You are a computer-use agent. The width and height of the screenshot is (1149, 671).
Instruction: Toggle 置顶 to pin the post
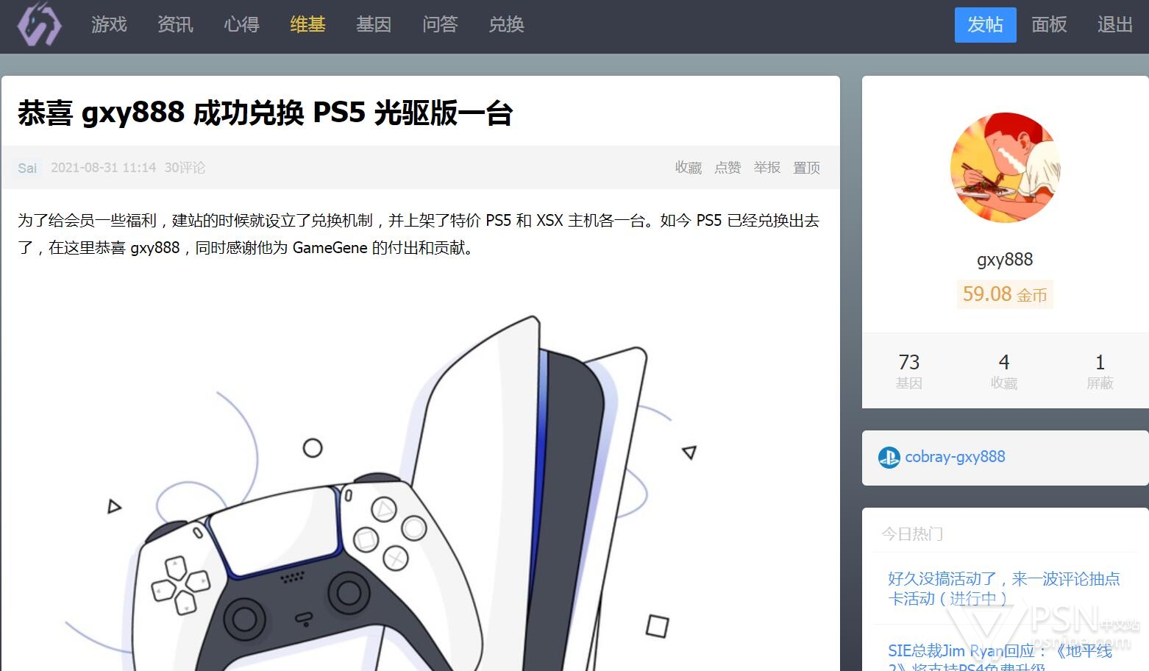[x=806, y=168]
